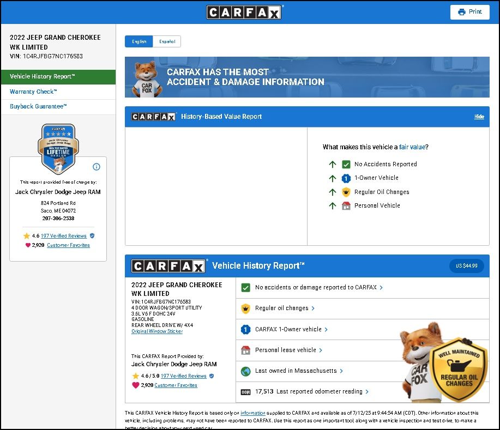This screenshot has height=430, width=500.
Task: Expand No accidents or damage reported chevron
Action: pyautogui.click(x=381, y=288)
